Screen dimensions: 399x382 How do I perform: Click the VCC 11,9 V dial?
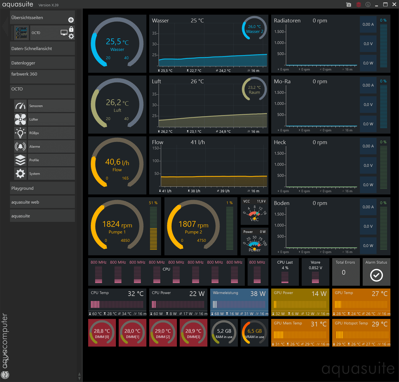[255, 211]
